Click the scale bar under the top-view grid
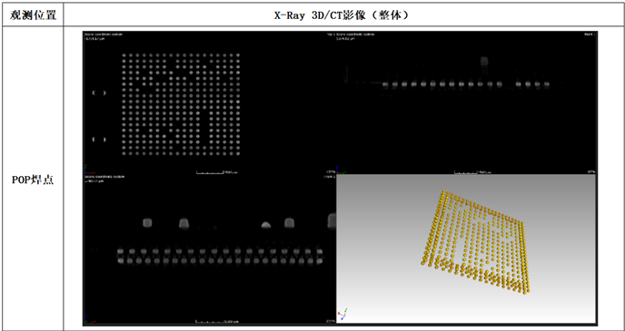 click(x=217, y=172)
